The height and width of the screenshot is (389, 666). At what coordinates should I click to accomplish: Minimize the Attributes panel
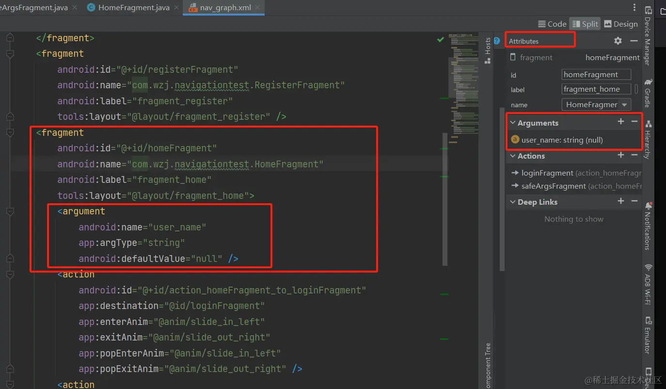point(634,41)
